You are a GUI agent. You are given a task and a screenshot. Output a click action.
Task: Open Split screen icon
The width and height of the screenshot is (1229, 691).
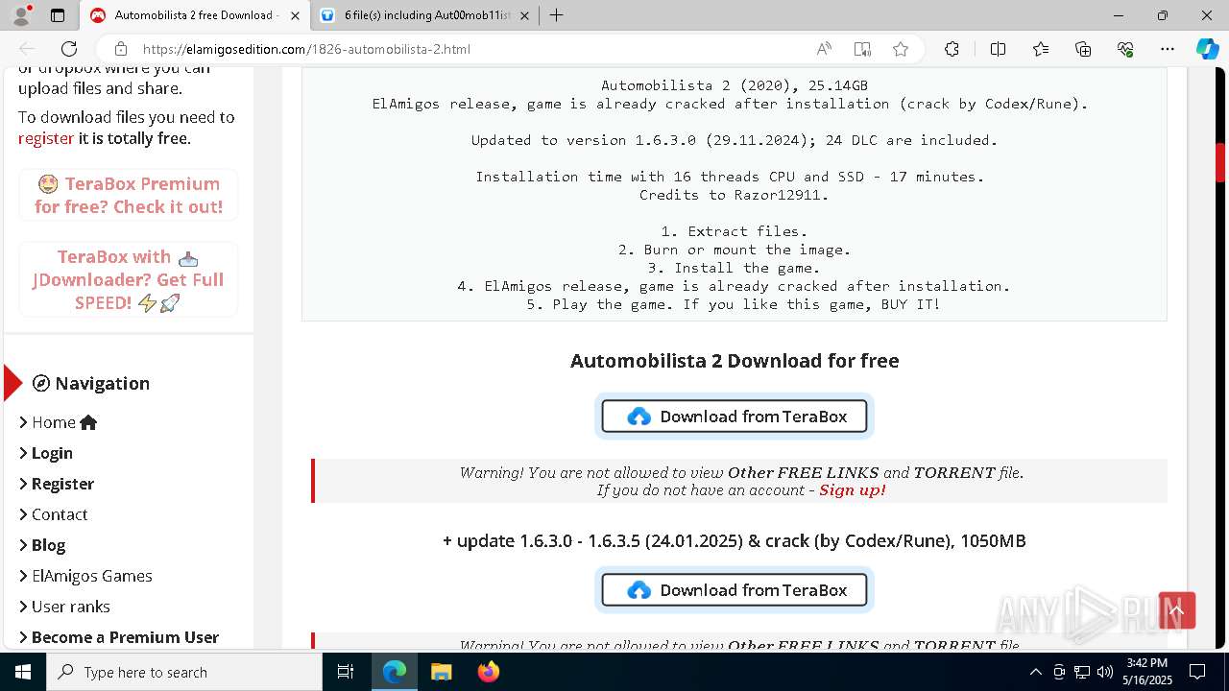998,49
